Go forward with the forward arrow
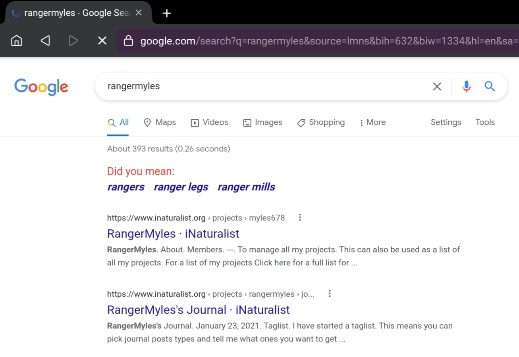This screenshot has height=357, width=519. pyautogui.click(x=73, y=40)
